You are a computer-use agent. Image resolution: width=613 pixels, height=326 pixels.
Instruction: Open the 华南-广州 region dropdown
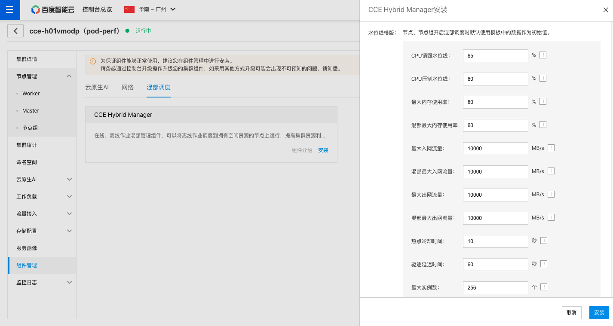click(157, 9)
